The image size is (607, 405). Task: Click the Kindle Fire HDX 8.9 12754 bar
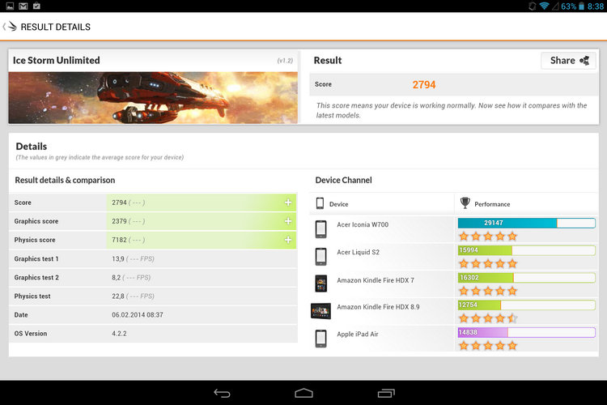pyautogui.click(x=527, y=305)
